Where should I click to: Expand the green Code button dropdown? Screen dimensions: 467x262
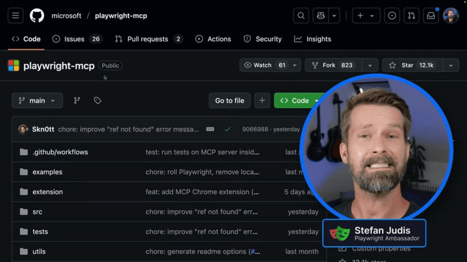(317, 100)
